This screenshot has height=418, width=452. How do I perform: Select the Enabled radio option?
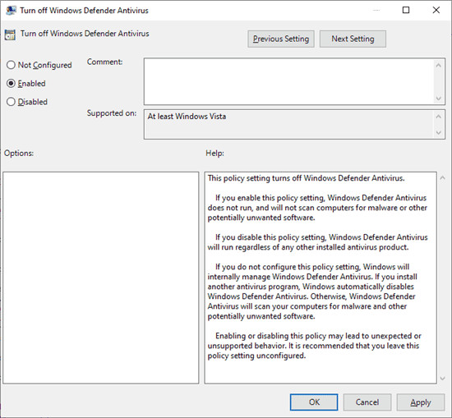(26, 84)
